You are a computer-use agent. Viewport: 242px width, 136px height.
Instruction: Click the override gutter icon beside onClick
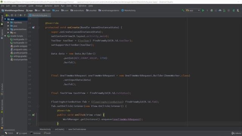[x=33, y=115]
